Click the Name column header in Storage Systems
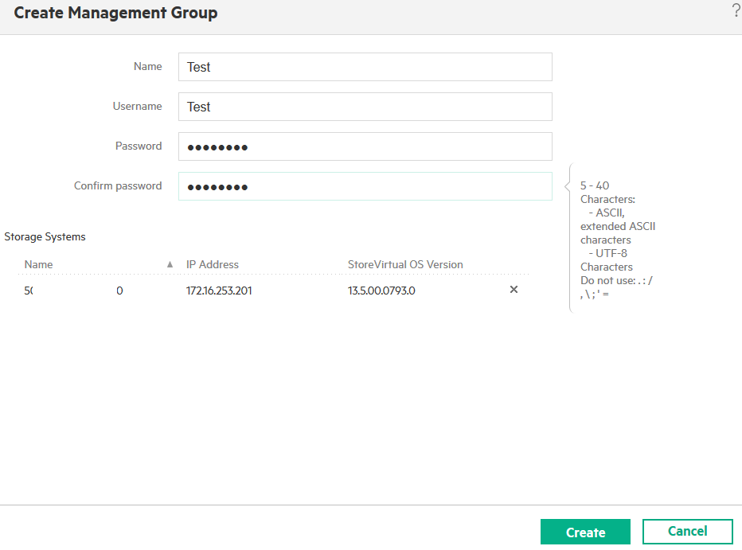 click(x=39, y=264)
